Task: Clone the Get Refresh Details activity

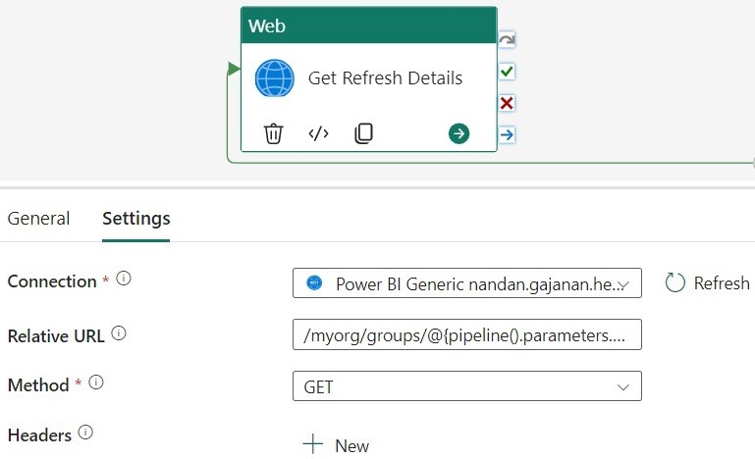Action: (x=363, y=133)
